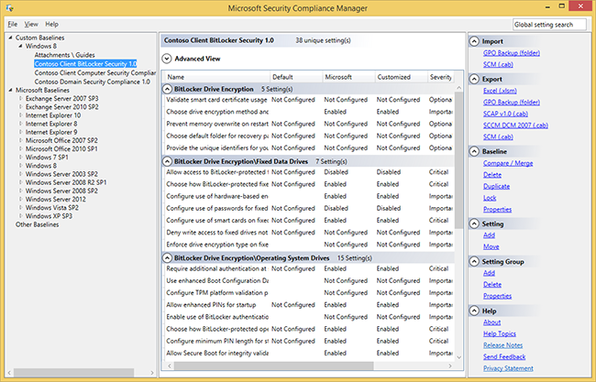The width and height of the screenshot is (596, 382).
Task: Collapse the Fixed Data Drives group
Action: (x=167, y=160)
